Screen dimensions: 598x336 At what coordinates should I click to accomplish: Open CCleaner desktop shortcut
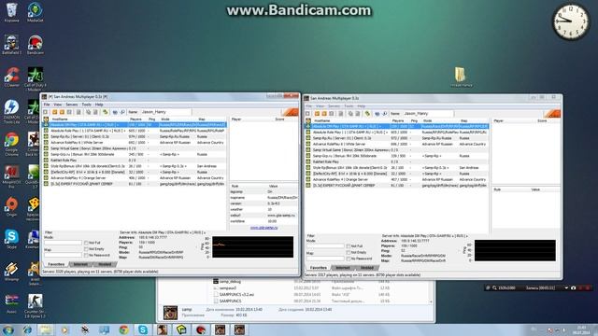point(11,77)
